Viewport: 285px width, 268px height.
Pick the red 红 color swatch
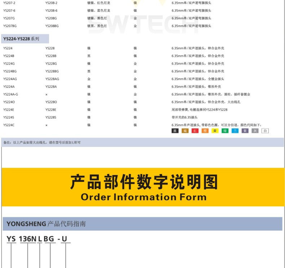(195, 131)
